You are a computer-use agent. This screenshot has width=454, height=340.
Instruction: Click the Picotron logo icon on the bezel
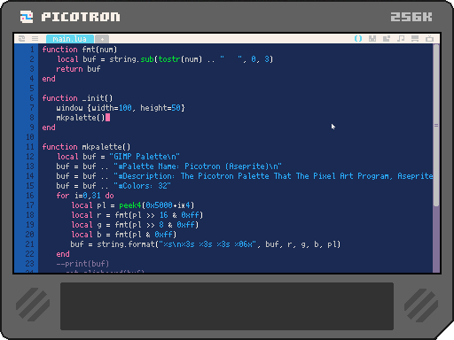[x=27, y=17]
